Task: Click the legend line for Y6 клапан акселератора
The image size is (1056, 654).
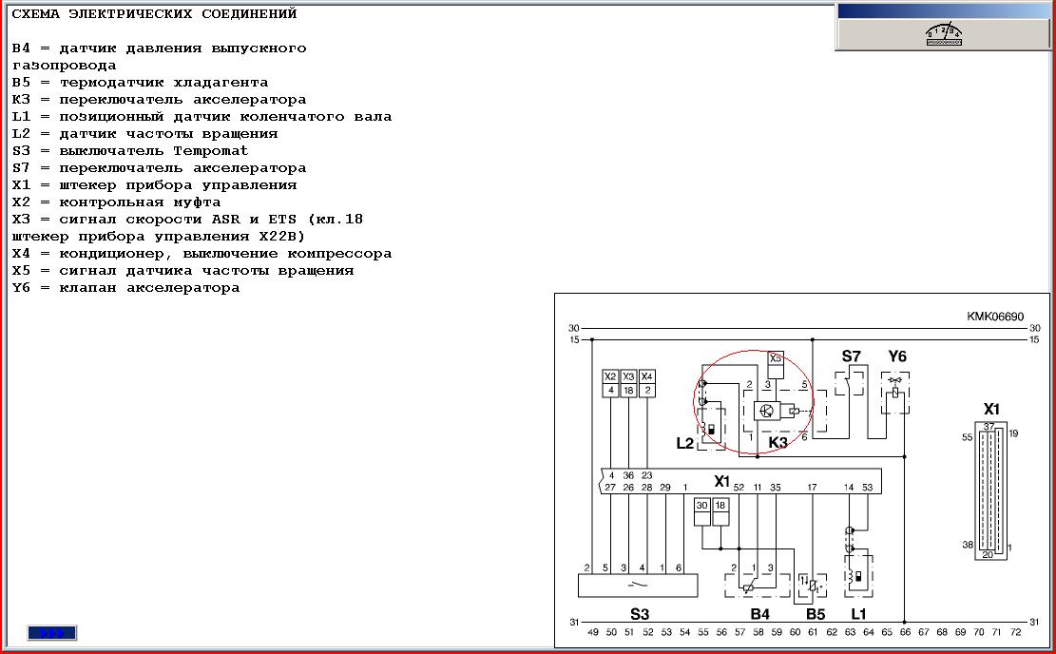Action: pos(125,288)
